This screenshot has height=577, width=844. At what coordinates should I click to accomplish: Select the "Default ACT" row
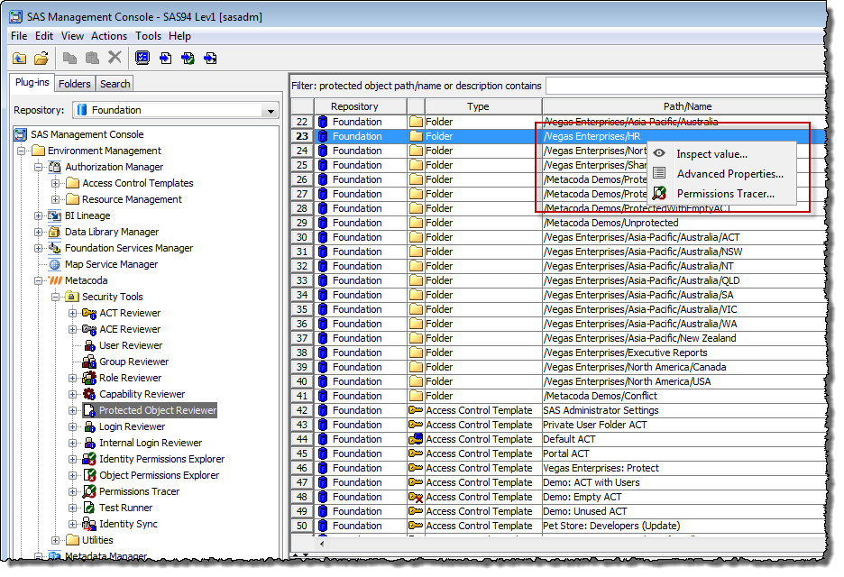[x=559, y=439]
